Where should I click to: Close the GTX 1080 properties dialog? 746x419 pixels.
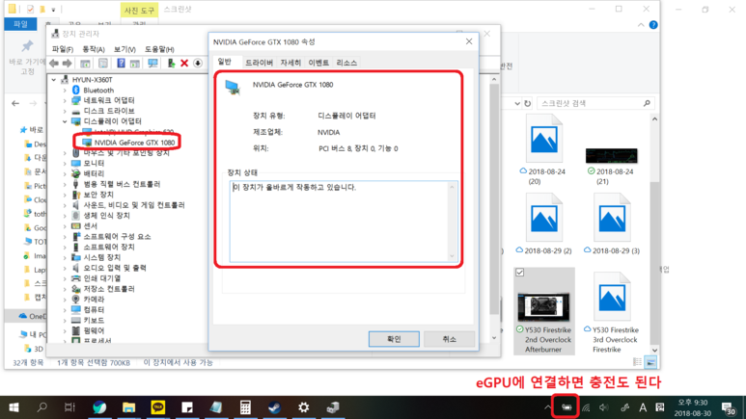coord(469,41)
